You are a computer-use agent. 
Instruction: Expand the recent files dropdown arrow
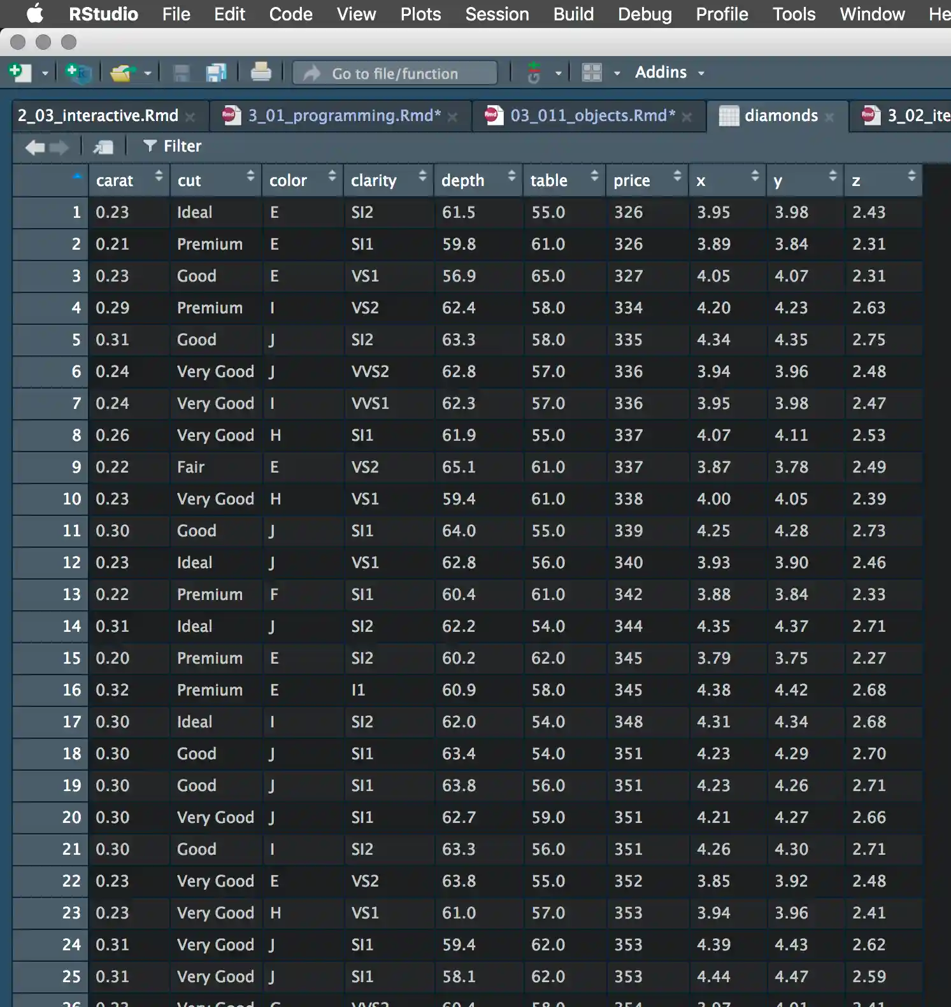148,73
